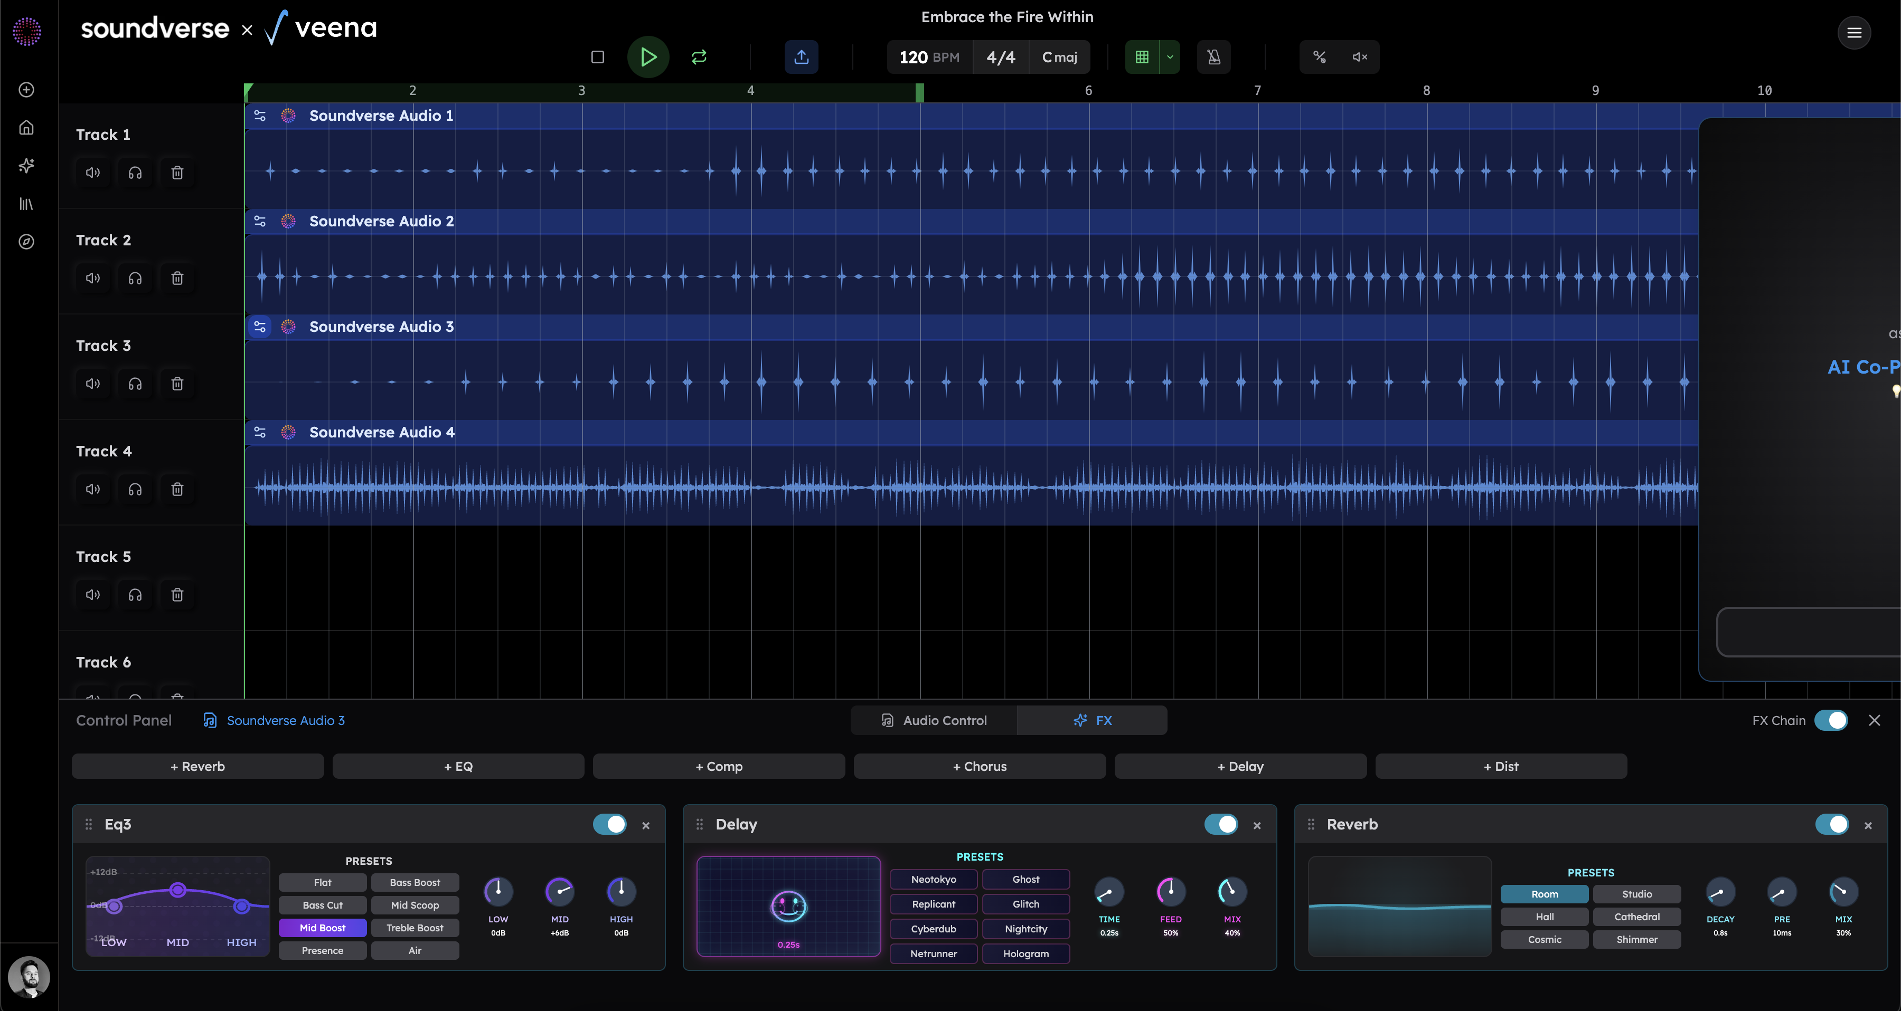Open the explore compass sidebar icon
This screenshot has width=1901, height=1011.
[26, 242]
